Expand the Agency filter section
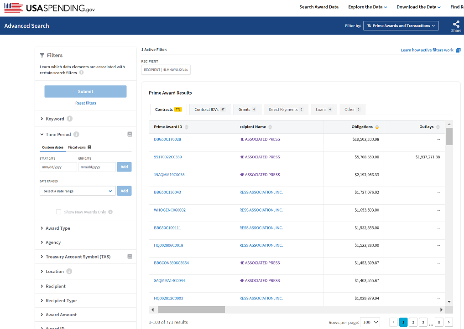 53,243
